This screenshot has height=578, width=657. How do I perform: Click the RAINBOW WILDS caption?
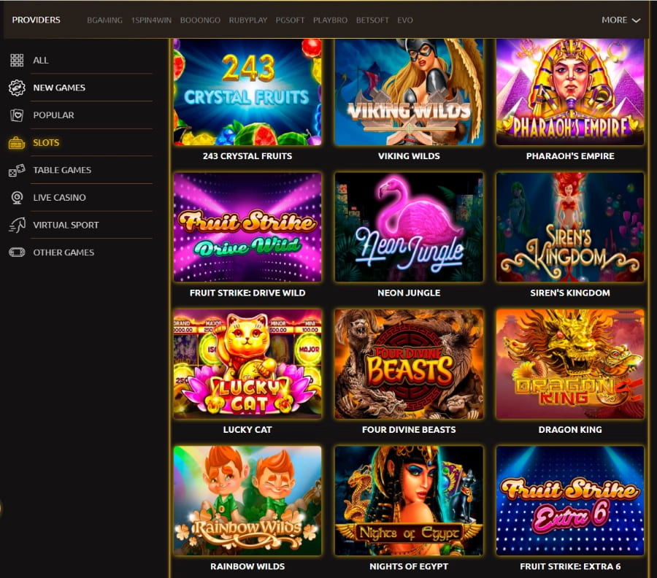247,567
